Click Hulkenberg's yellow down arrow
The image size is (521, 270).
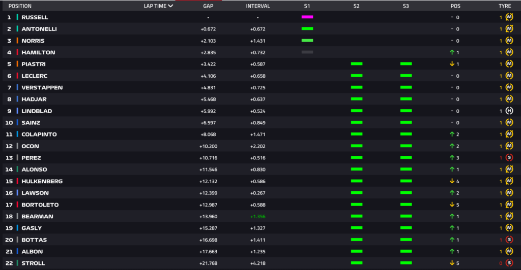coord(452,181)
